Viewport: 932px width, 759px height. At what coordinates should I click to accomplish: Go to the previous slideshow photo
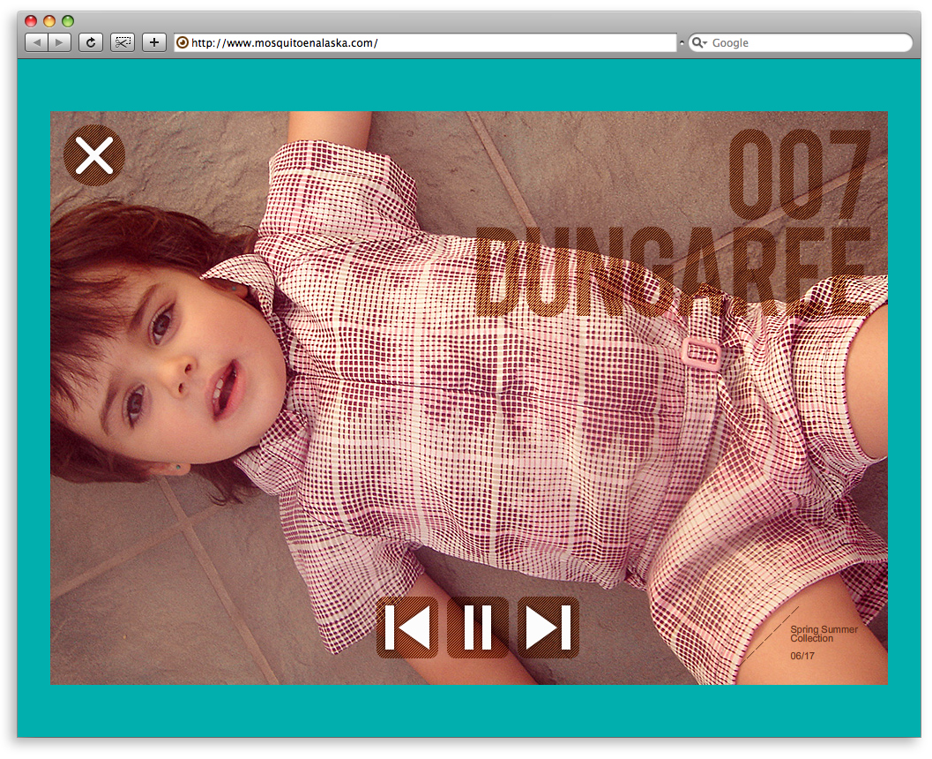click(407, 627)
